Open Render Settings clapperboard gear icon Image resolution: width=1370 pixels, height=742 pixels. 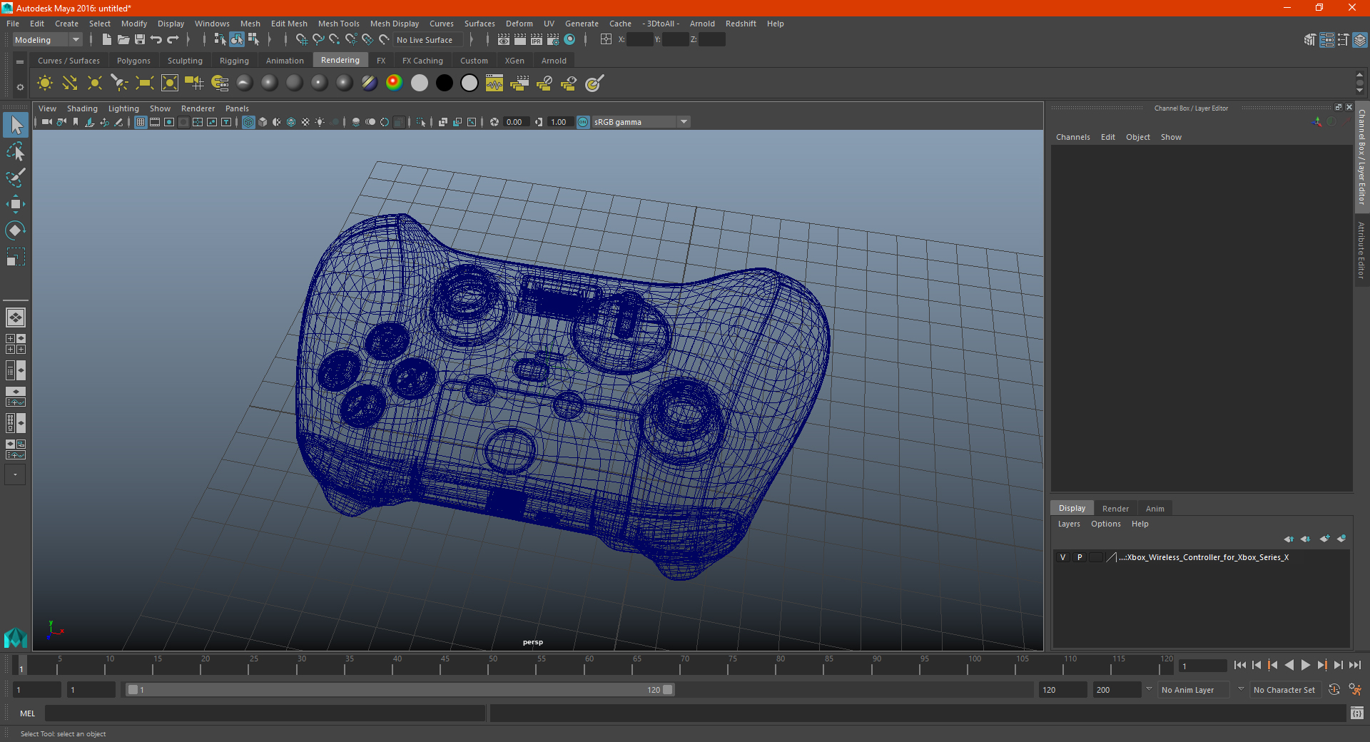tap(553, 40)
